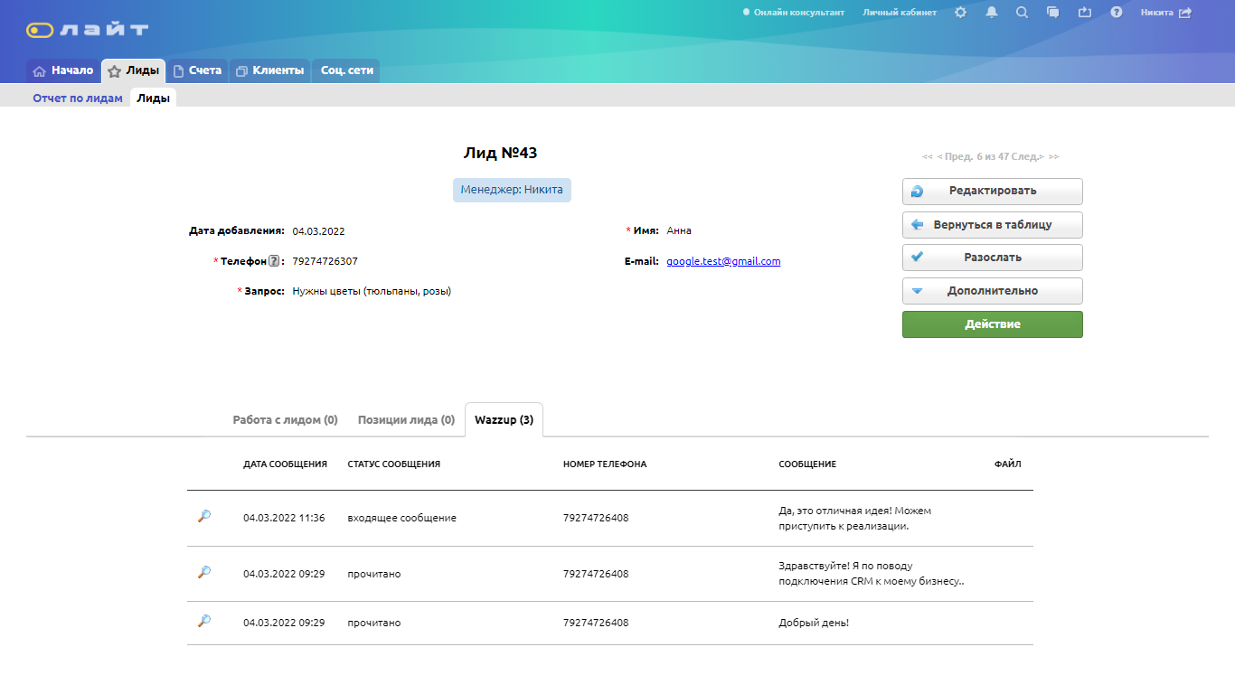
Task: Open the chat messages icon in header
Action: (1053, 13)
